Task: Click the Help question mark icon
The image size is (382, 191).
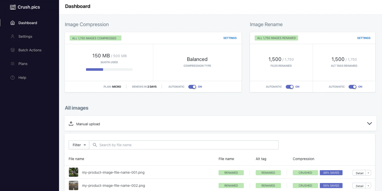Action: coord(12,77)
